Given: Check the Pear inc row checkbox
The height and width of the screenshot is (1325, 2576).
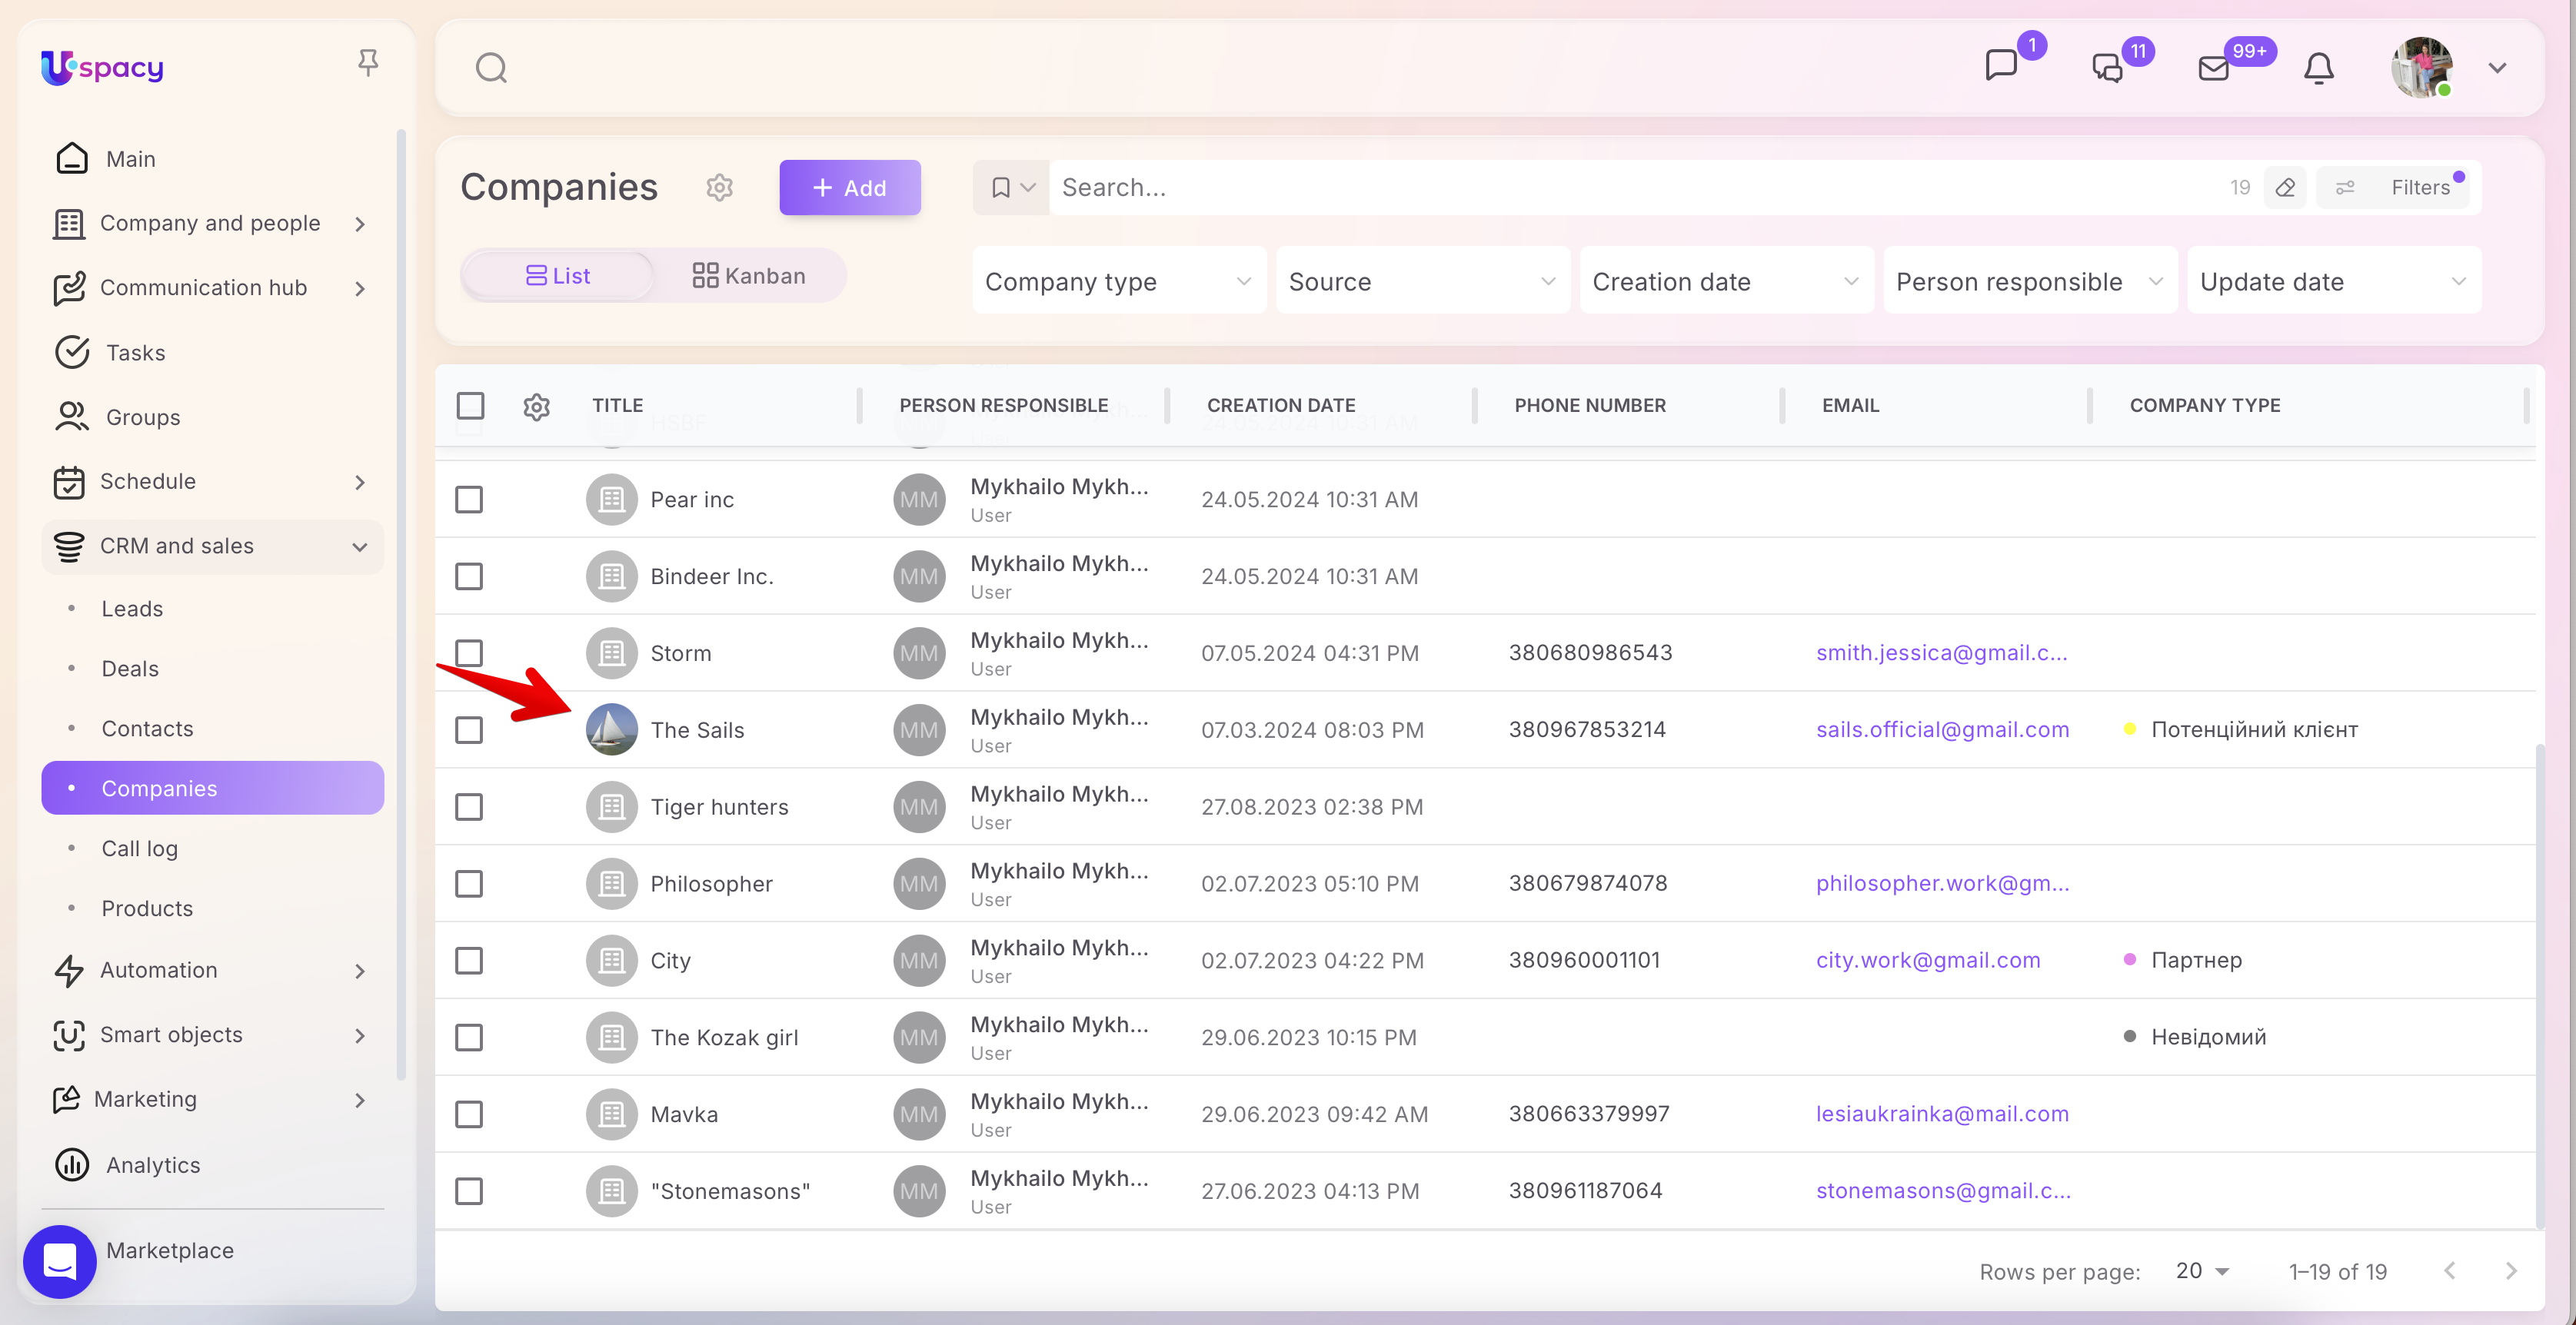Looking at the screenshot, I should (x=469, y=500).
